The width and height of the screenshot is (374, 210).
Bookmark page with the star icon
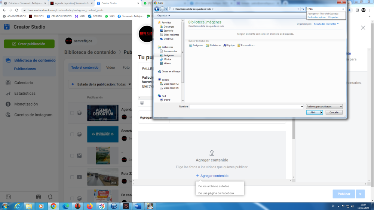point(349,10)
